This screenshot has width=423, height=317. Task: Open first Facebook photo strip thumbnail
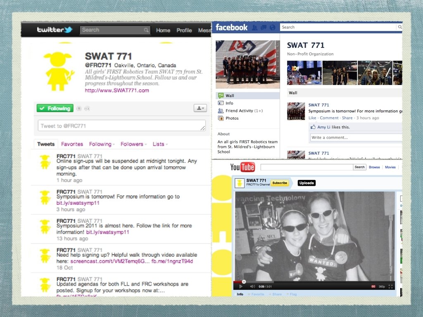(304, 73)
